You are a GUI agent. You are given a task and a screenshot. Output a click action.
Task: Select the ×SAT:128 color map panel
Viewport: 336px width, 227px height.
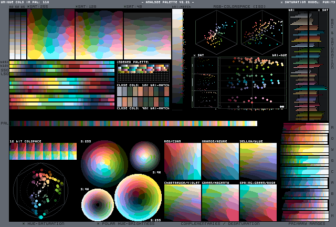coord(99,34)
